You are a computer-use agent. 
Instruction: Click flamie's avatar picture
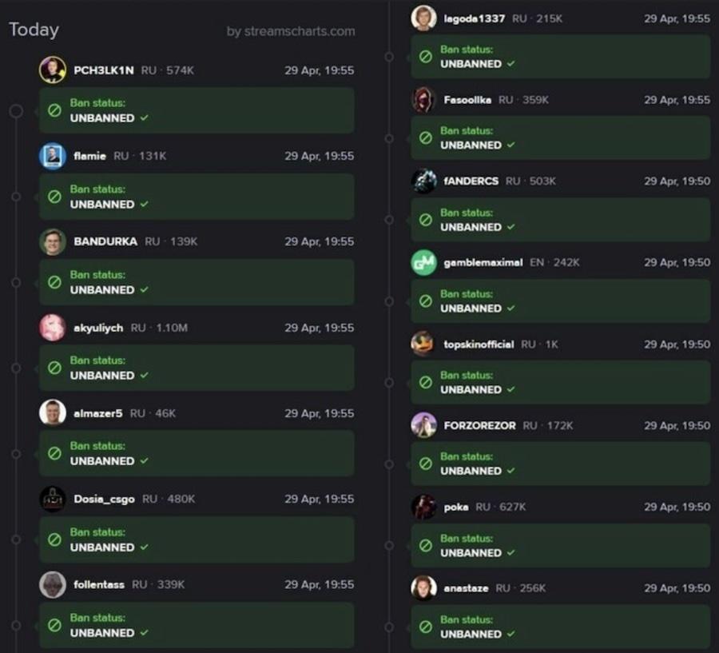(x=52, y=156)
